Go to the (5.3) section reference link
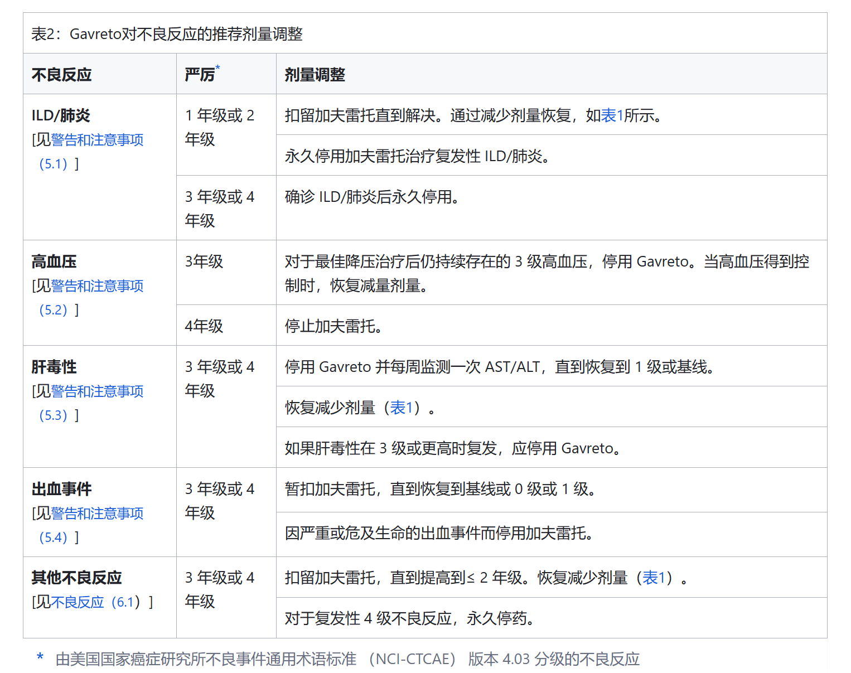851x673 pixels. [x=53, y=415]
